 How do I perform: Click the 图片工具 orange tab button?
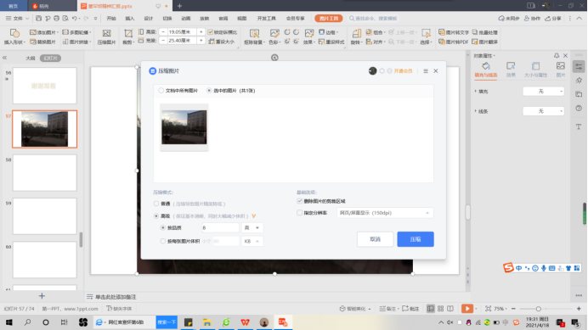329,19
